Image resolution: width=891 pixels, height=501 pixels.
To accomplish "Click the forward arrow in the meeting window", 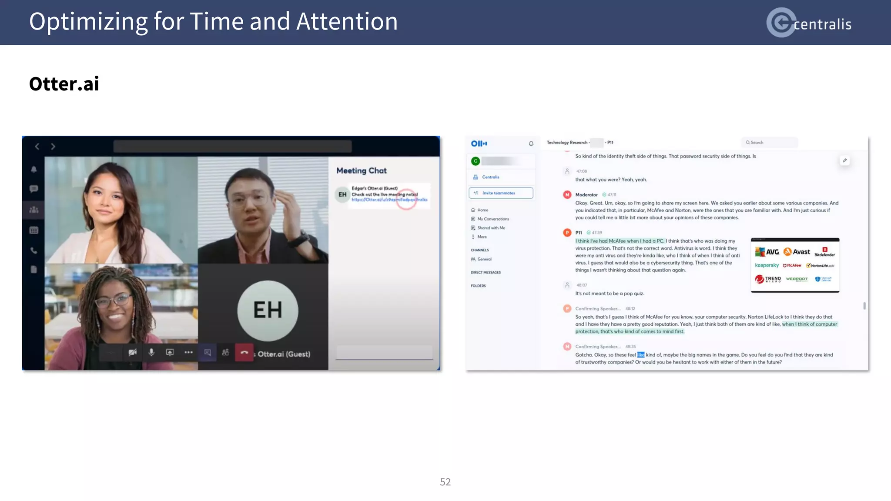I will 53,147.
